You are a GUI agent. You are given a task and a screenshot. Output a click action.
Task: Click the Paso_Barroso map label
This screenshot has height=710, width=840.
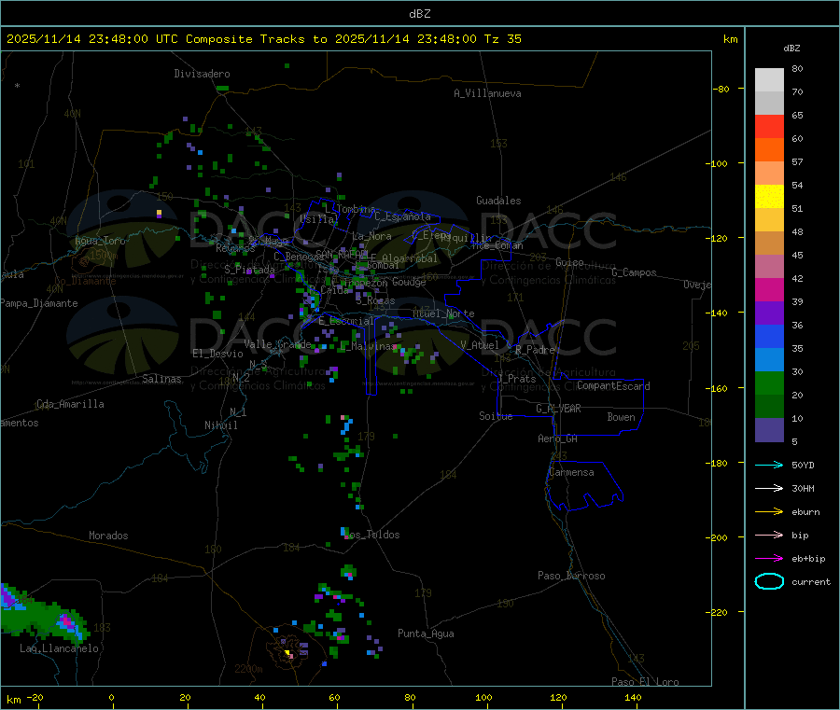tap(571, 576)
